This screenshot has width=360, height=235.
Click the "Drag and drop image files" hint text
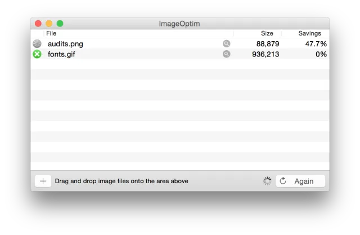(x=121, y=181)
